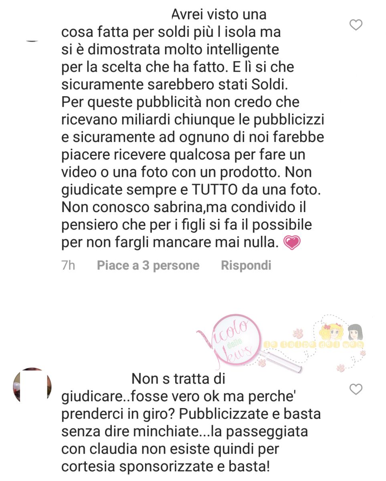Click the 'Non s tratta di' comment opening line
This screenshot has height=481, width=386.
point(178,378)
